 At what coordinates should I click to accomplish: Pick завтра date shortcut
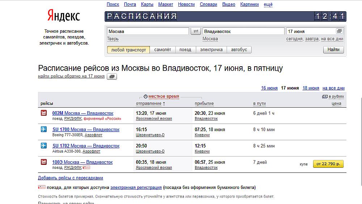312,39
